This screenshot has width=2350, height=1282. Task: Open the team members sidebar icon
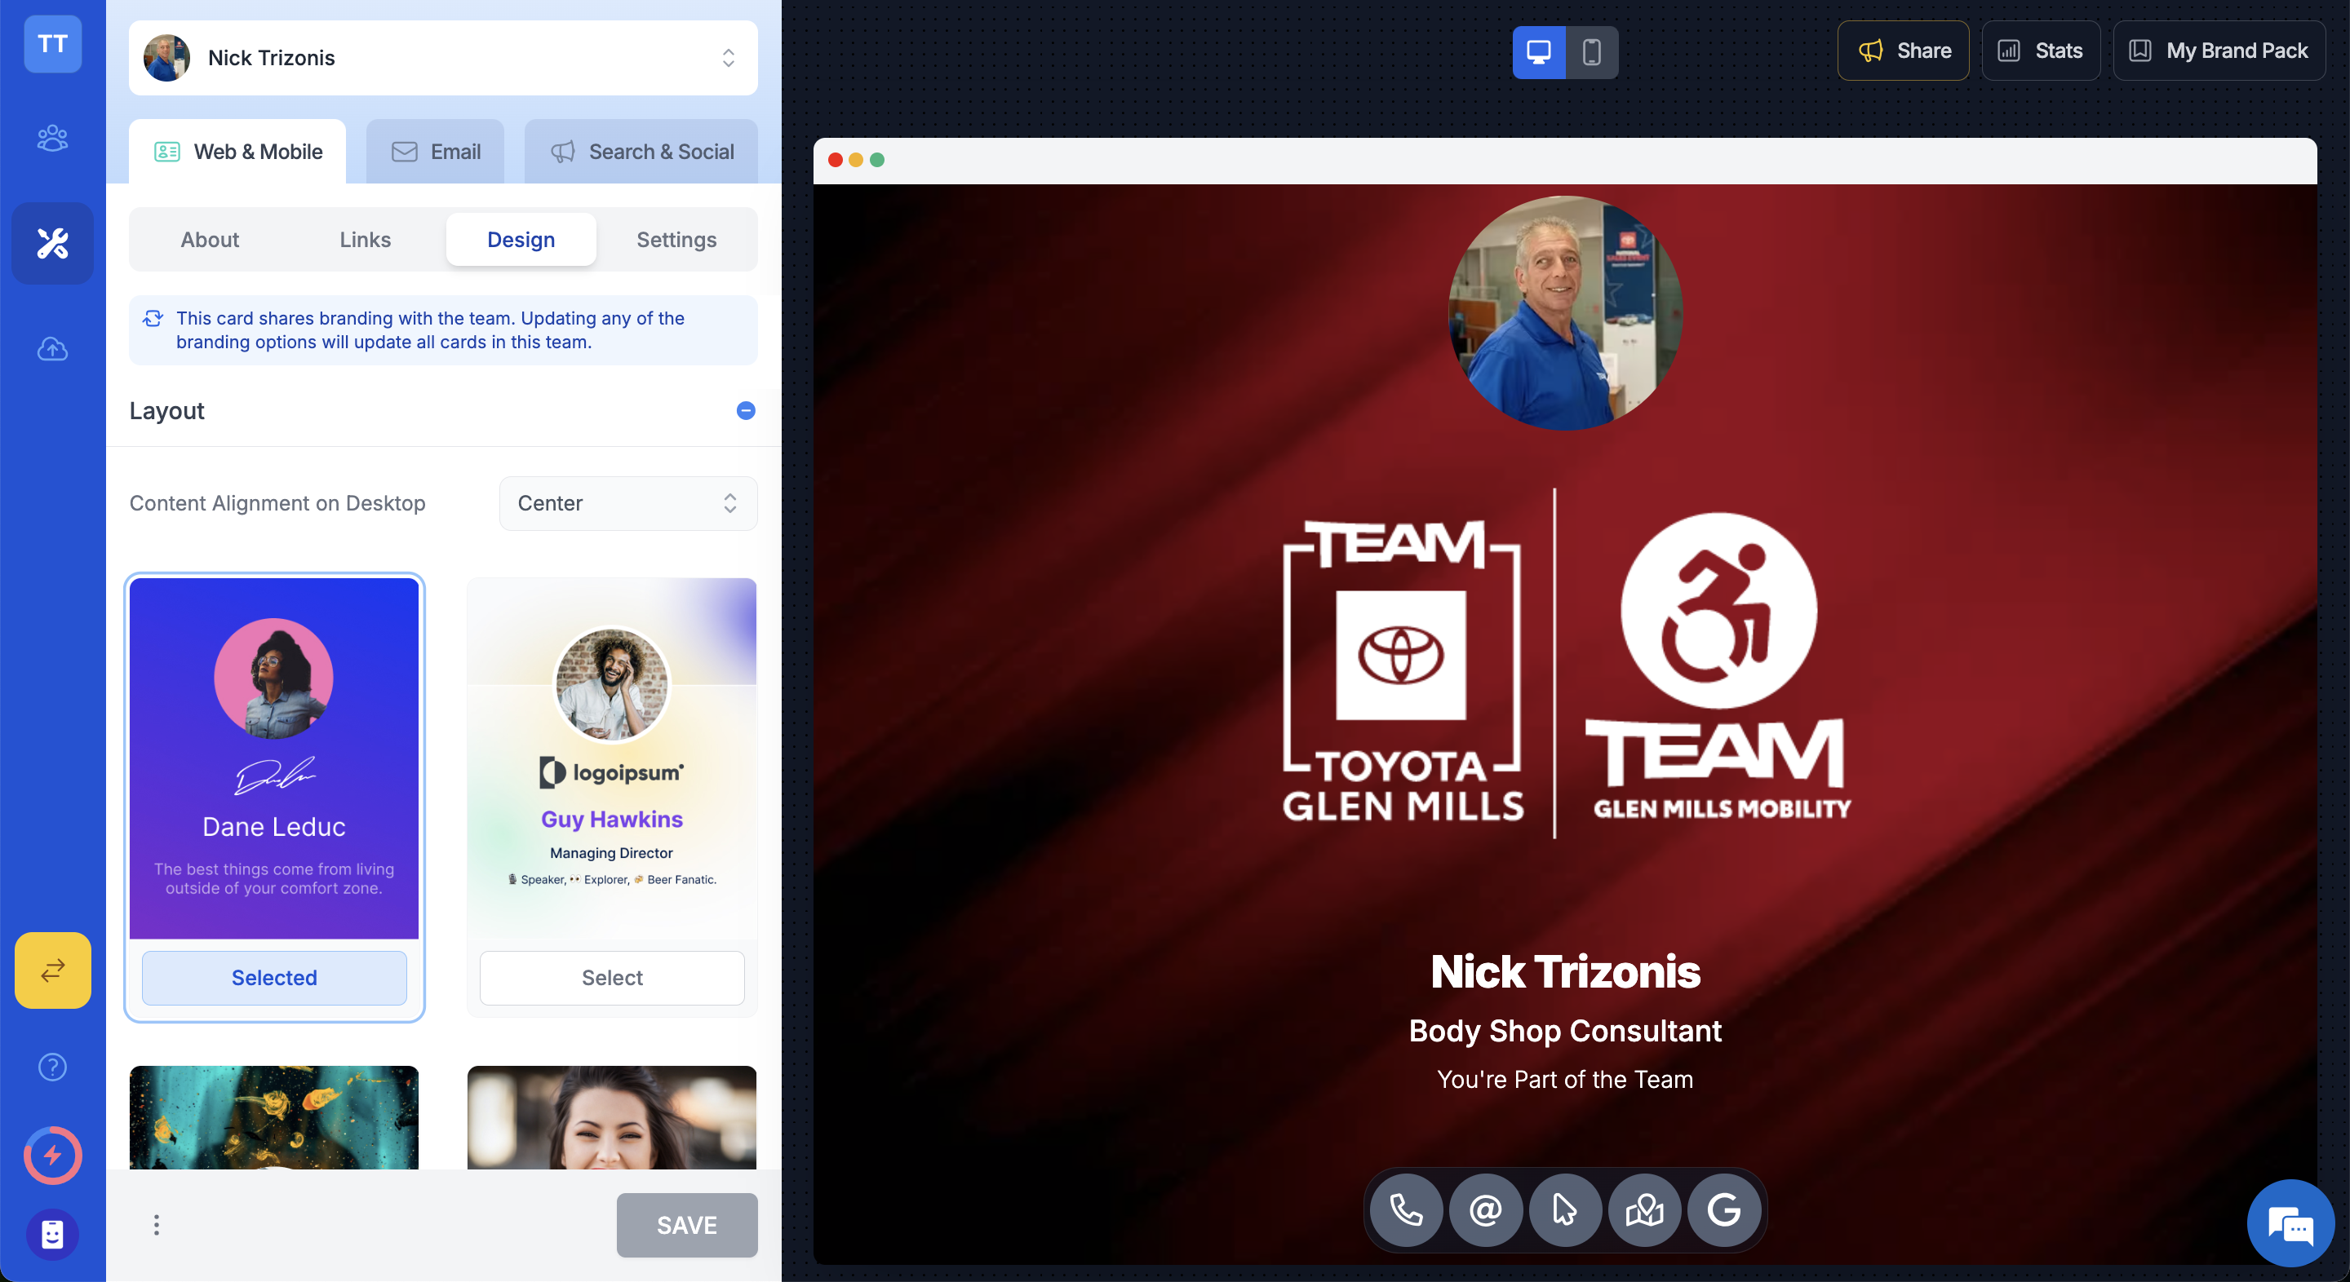[52, 138]
